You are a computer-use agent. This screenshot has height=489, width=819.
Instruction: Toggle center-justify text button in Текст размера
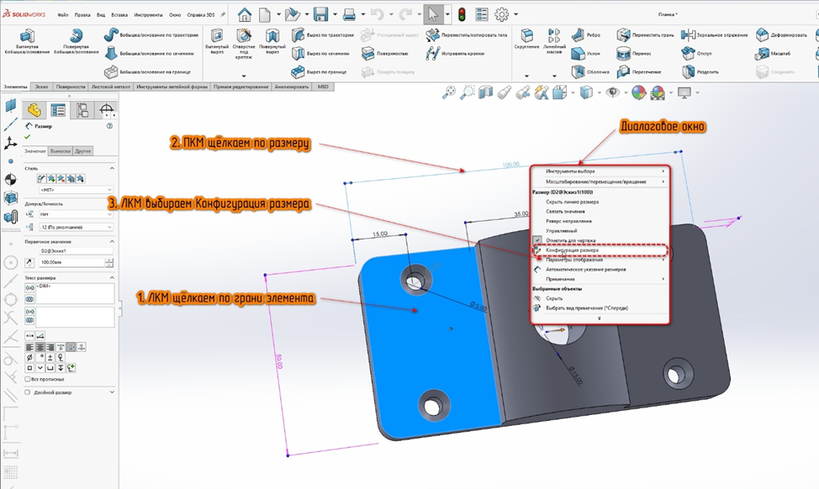click(x=40, y=347)
